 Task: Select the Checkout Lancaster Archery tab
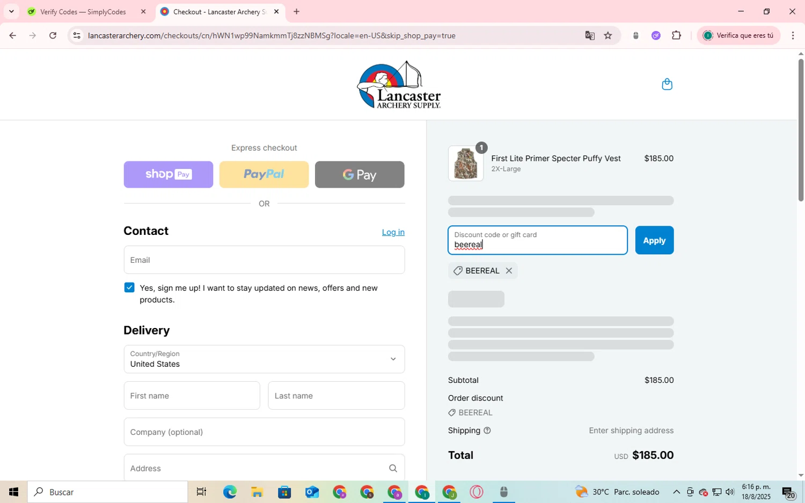(219, 11)
